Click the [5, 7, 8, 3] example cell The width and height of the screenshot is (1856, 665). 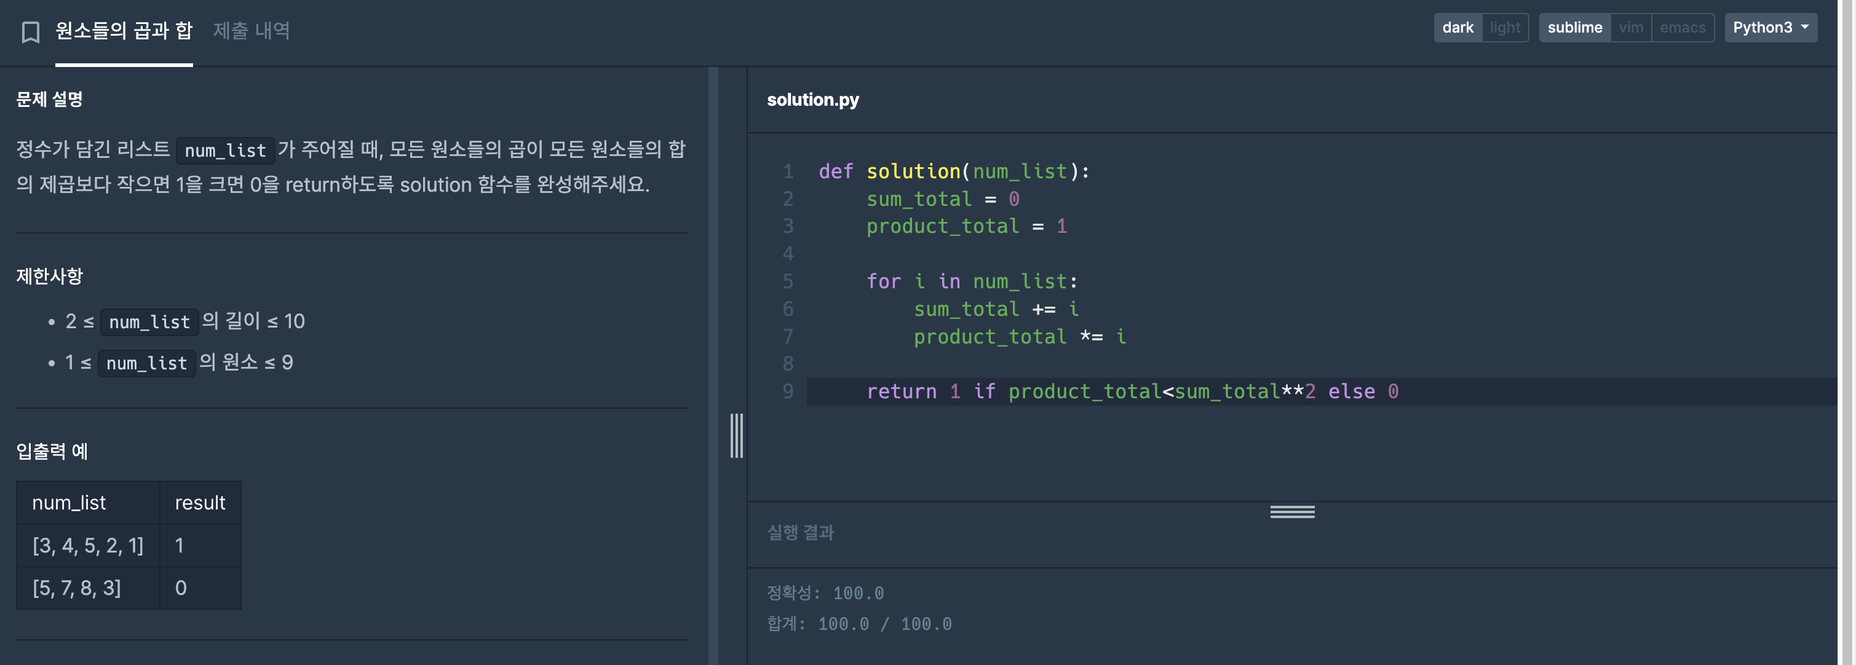76,588
